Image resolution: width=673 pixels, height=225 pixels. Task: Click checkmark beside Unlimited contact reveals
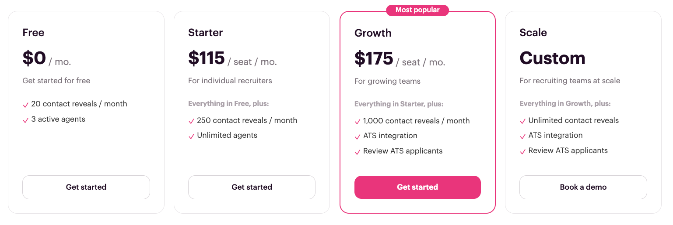pyautogui.click(x=522, y=121)
